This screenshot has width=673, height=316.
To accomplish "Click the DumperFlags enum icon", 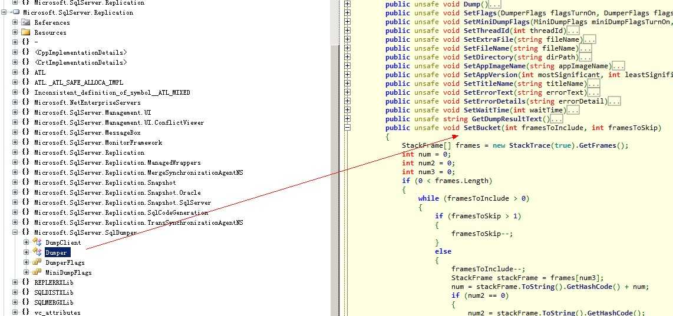I will click(37, 262).
